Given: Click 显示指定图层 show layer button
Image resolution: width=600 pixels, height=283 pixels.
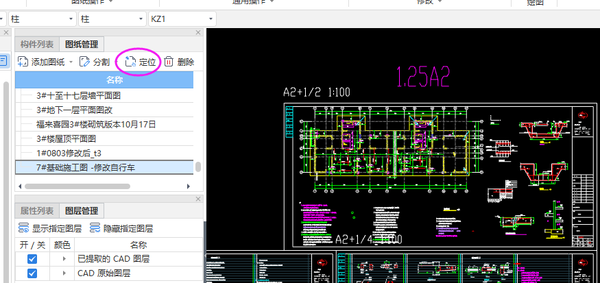Looking at the screenshot, I should [50, 229].
